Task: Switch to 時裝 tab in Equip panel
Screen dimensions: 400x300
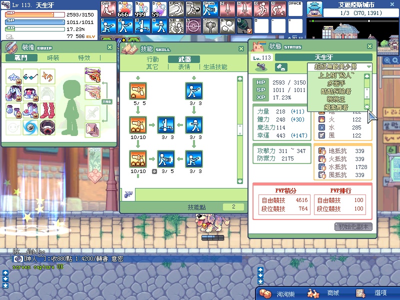Action: (x=53, y=58)
